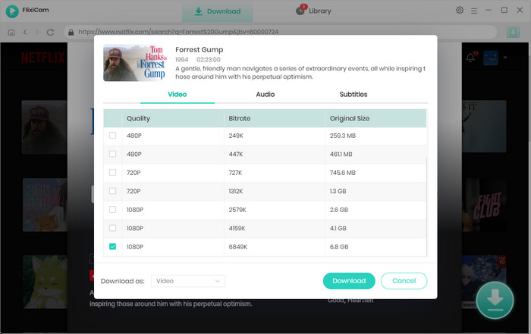
Task: Uncheck the 1080P 6849K quality row
Action: point(112,247)
